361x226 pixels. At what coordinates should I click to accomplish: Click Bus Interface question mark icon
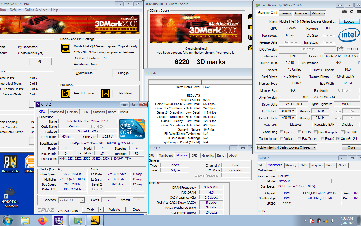[359, 63]
